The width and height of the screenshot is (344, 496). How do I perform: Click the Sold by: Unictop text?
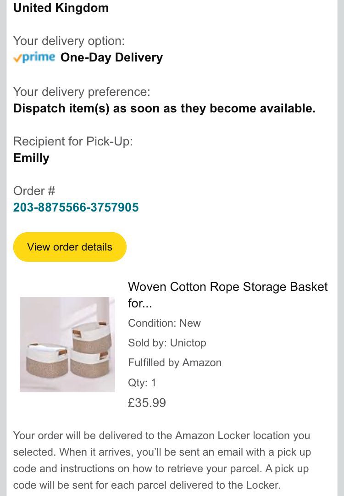click(167, 343)
